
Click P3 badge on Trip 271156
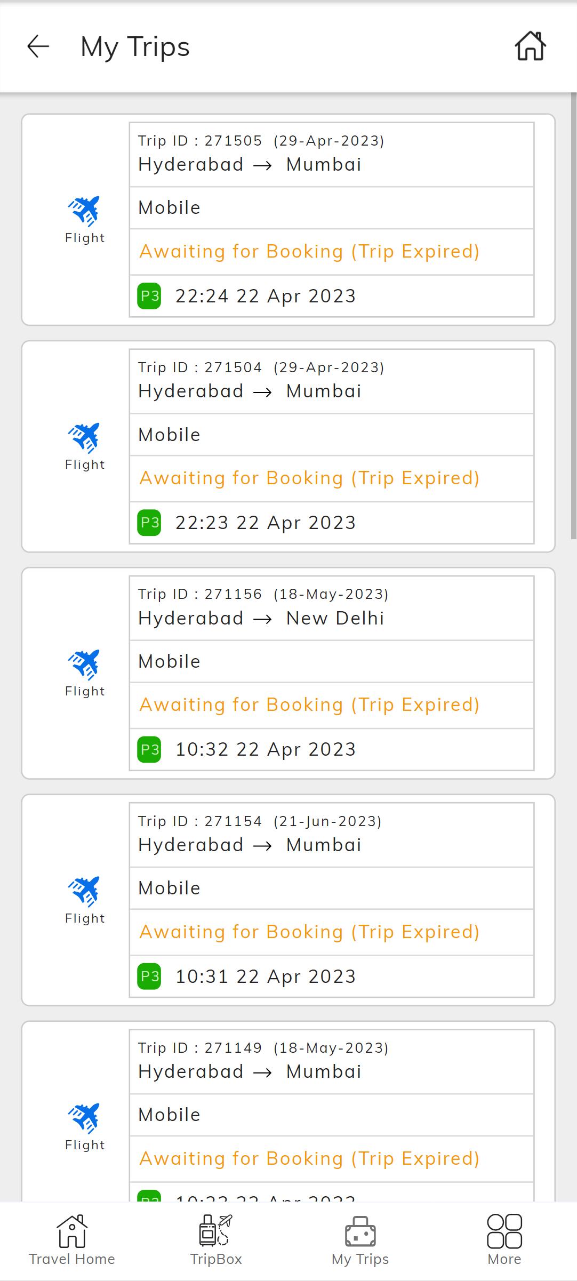(x=149, y=749)
